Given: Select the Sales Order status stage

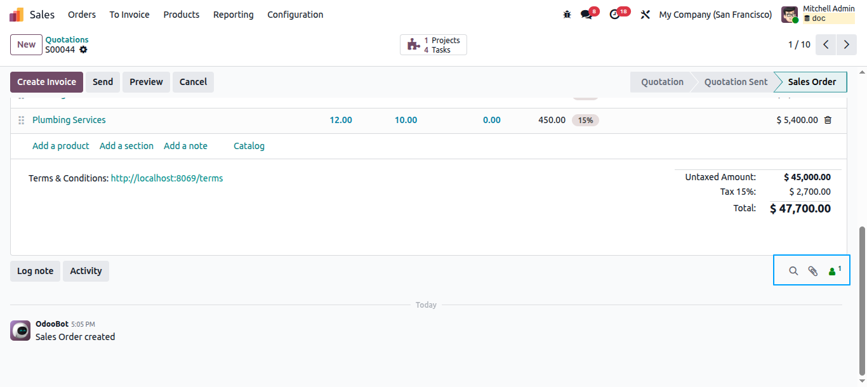Looking at the screenshot, I should click(x=812, y=82).
